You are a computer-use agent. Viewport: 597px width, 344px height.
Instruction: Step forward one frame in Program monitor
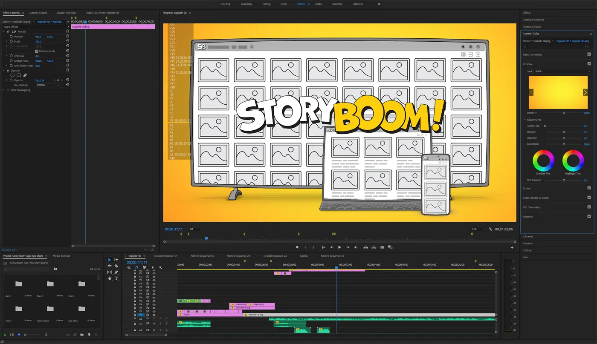coord(348,247)
